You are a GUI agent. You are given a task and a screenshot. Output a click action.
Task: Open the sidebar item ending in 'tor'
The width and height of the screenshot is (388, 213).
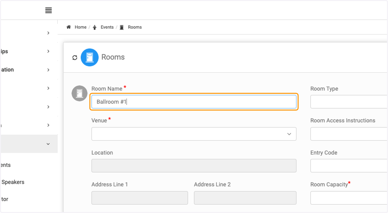pos(5,199)
